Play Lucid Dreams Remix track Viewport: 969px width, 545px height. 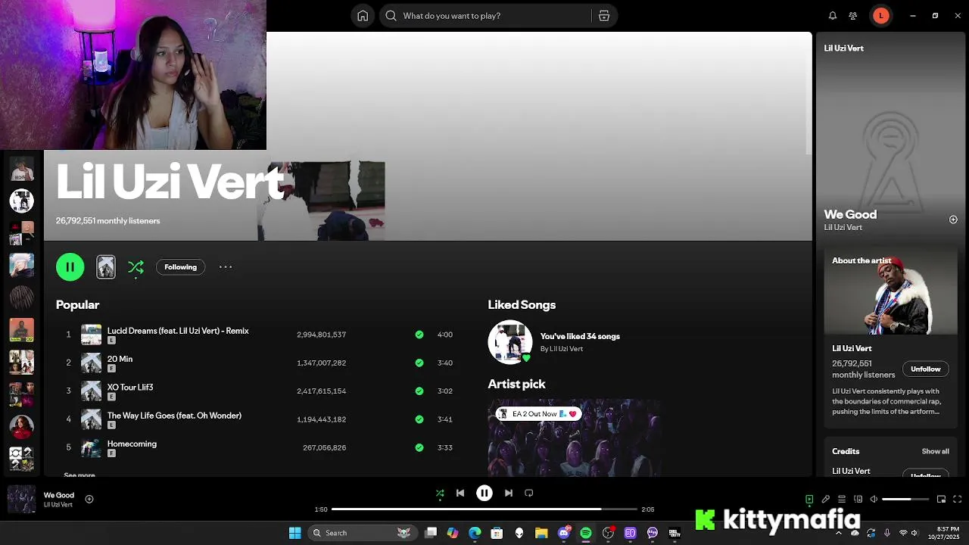click(178, 331)
